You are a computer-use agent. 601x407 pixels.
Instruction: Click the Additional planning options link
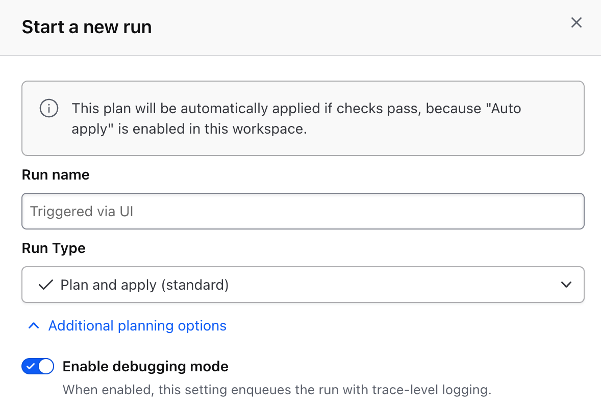(x=137, y=326)
